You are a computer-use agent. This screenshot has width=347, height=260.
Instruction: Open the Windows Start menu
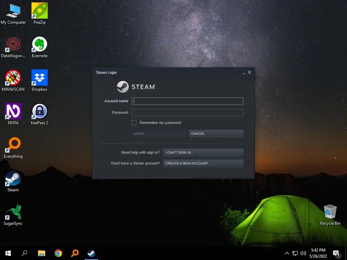(x=8, y=253)
